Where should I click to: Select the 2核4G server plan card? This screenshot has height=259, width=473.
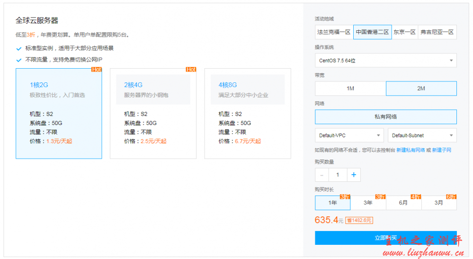pos(153,114)
